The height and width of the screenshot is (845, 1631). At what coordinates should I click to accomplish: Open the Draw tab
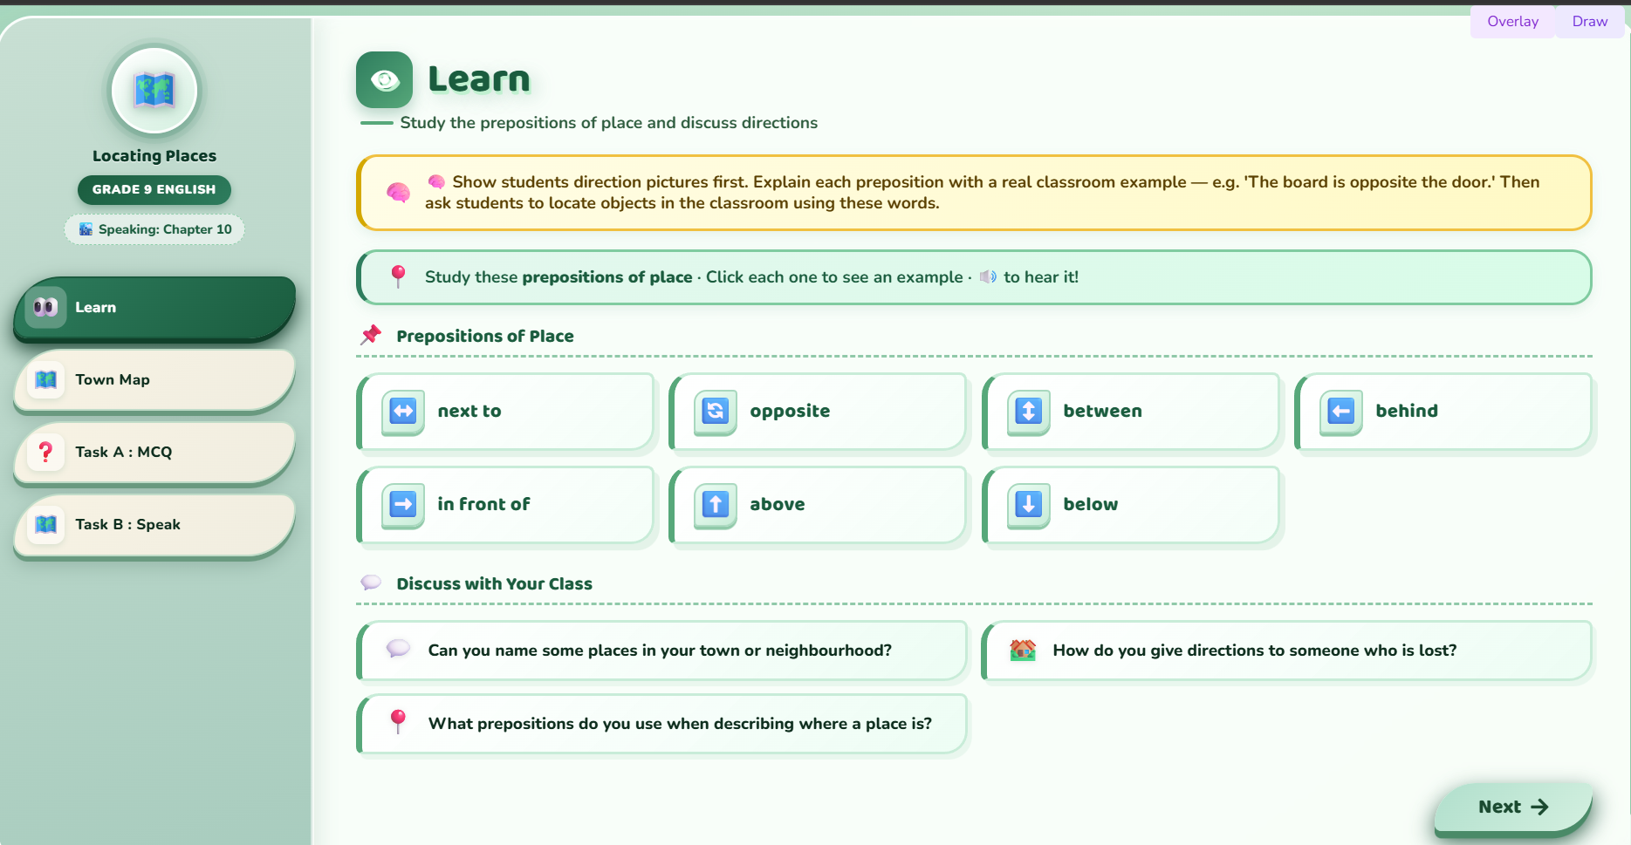coord(1590,22)
